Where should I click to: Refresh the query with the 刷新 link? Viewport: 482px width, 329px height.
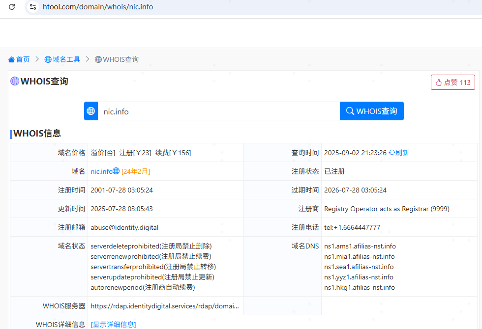click(x=399, y=153)
